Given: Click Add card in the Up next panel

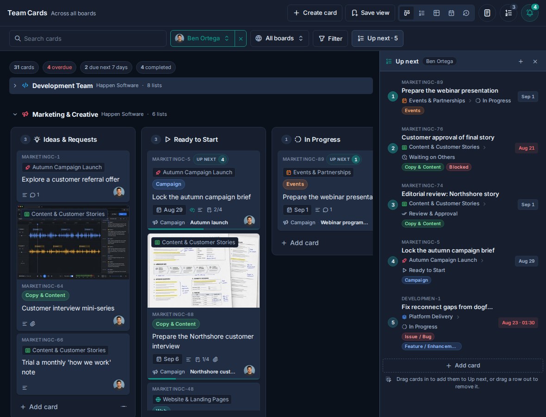Looking at the screenshot, I should [x=463, y=366].
